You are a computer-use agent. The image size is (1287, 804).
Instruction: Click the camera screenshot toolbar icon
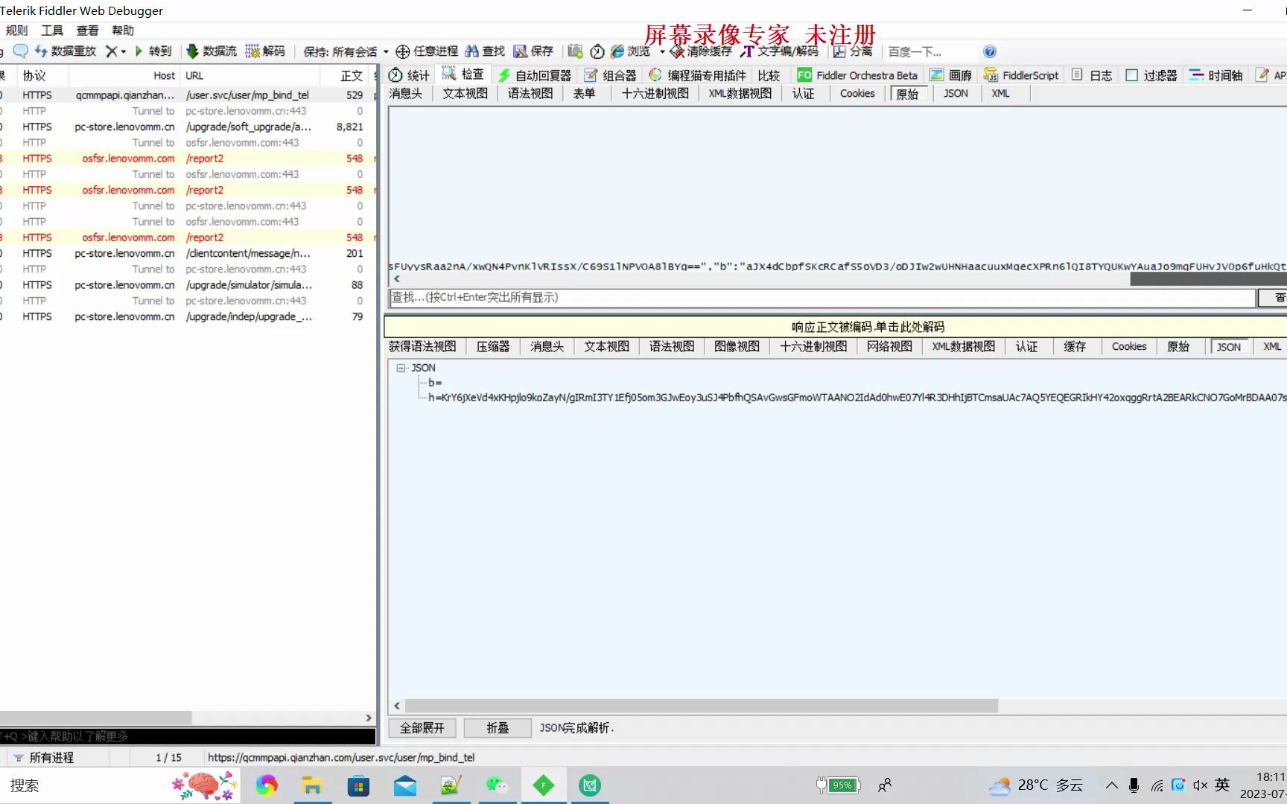[x=575, y=51]
